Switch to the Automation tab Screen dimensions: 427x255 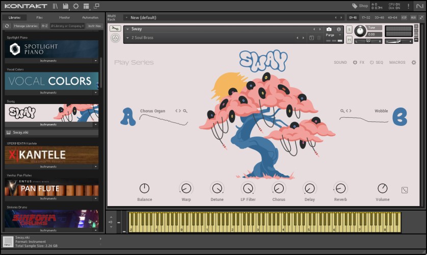point(90,17)
